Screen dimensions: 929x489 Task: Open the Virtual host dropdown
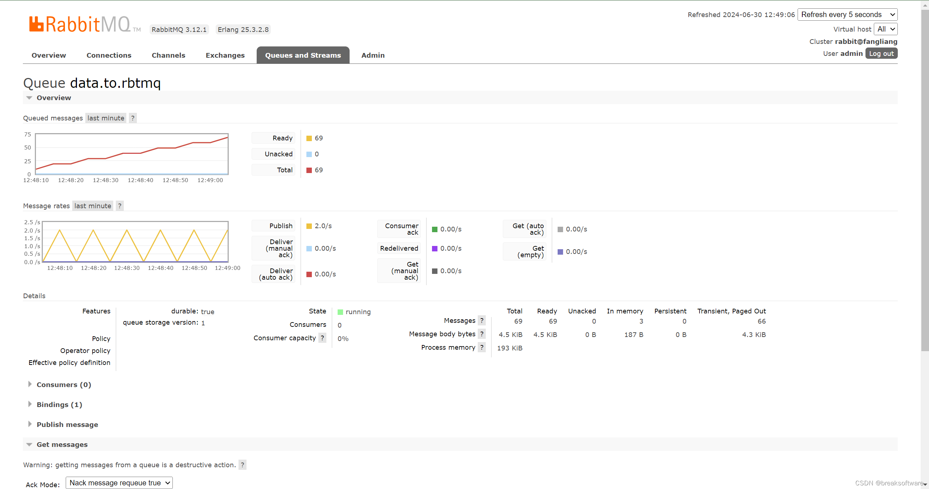click(x=886, y=29)
